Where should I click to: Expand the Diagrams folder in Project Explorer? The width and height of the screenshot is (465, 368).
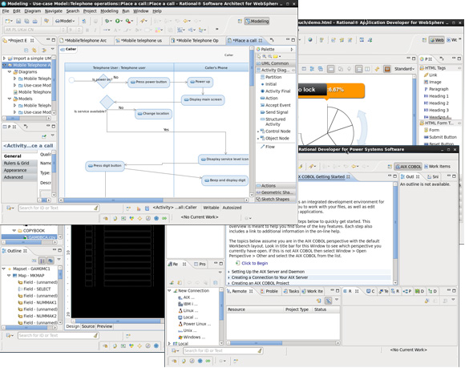point(10,72)
